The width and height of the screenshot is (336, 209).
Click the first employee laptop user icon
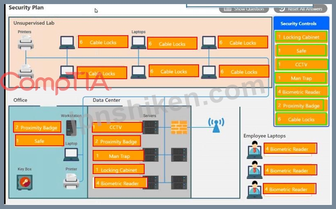pos(255,150)
